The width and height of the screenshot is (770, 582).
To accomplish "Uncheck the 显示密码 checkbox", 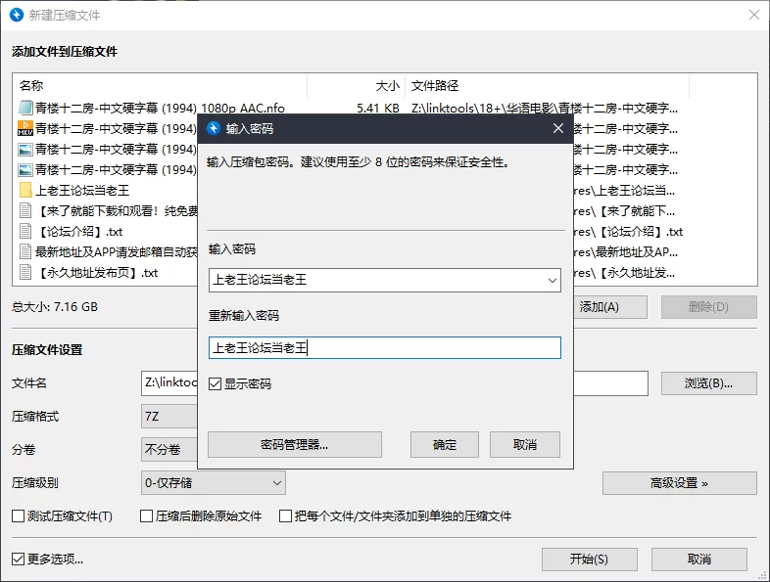I will point(216,383).
